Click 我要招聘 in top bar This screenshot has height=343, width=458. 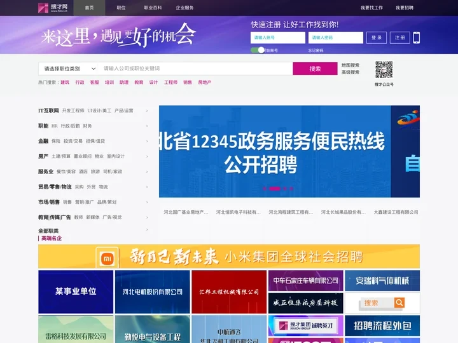[x=405, y=8]
